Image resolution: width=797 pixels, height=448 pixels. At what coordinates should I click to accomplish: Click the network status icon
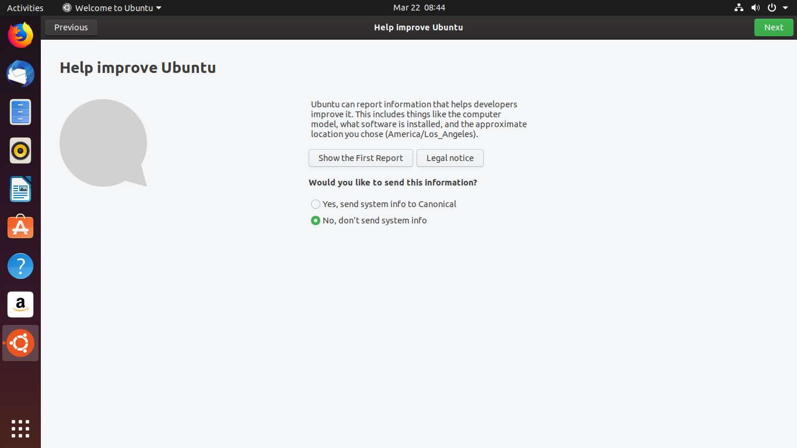(x=739, y=8)
